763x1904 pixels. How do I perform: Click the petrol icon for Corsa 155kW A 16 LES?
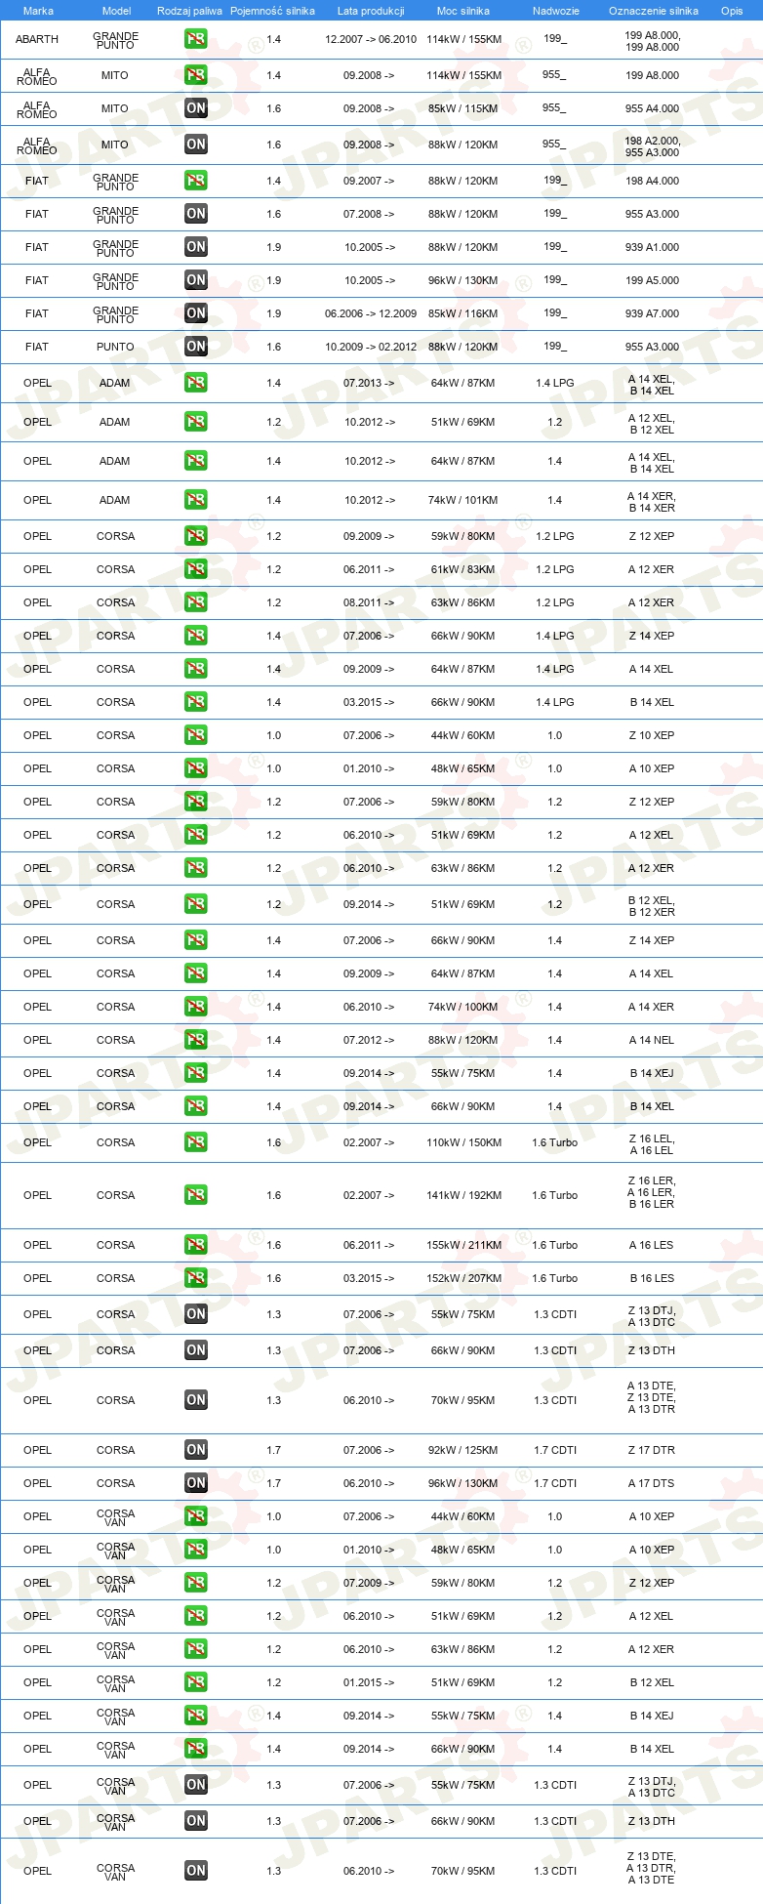(x=196, y=1245)
